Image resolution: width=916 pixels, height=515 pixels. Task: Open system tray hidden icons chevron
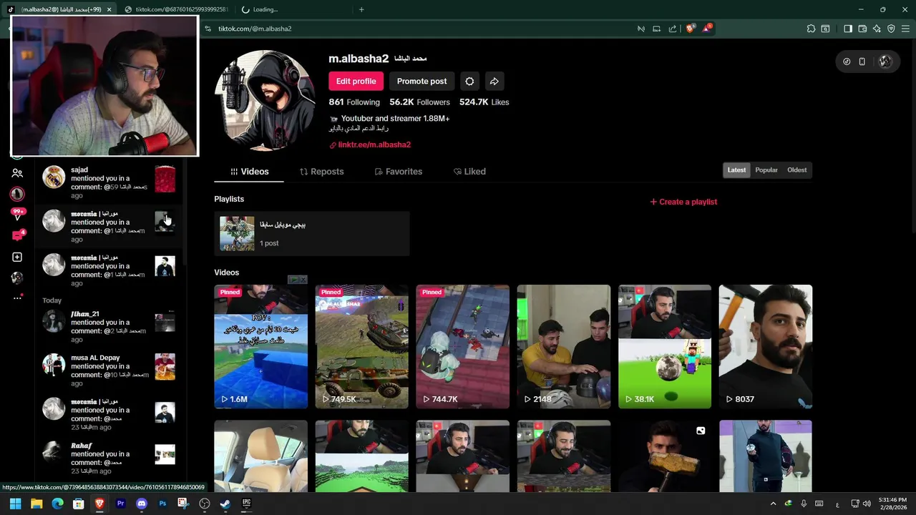pos(773,504)
